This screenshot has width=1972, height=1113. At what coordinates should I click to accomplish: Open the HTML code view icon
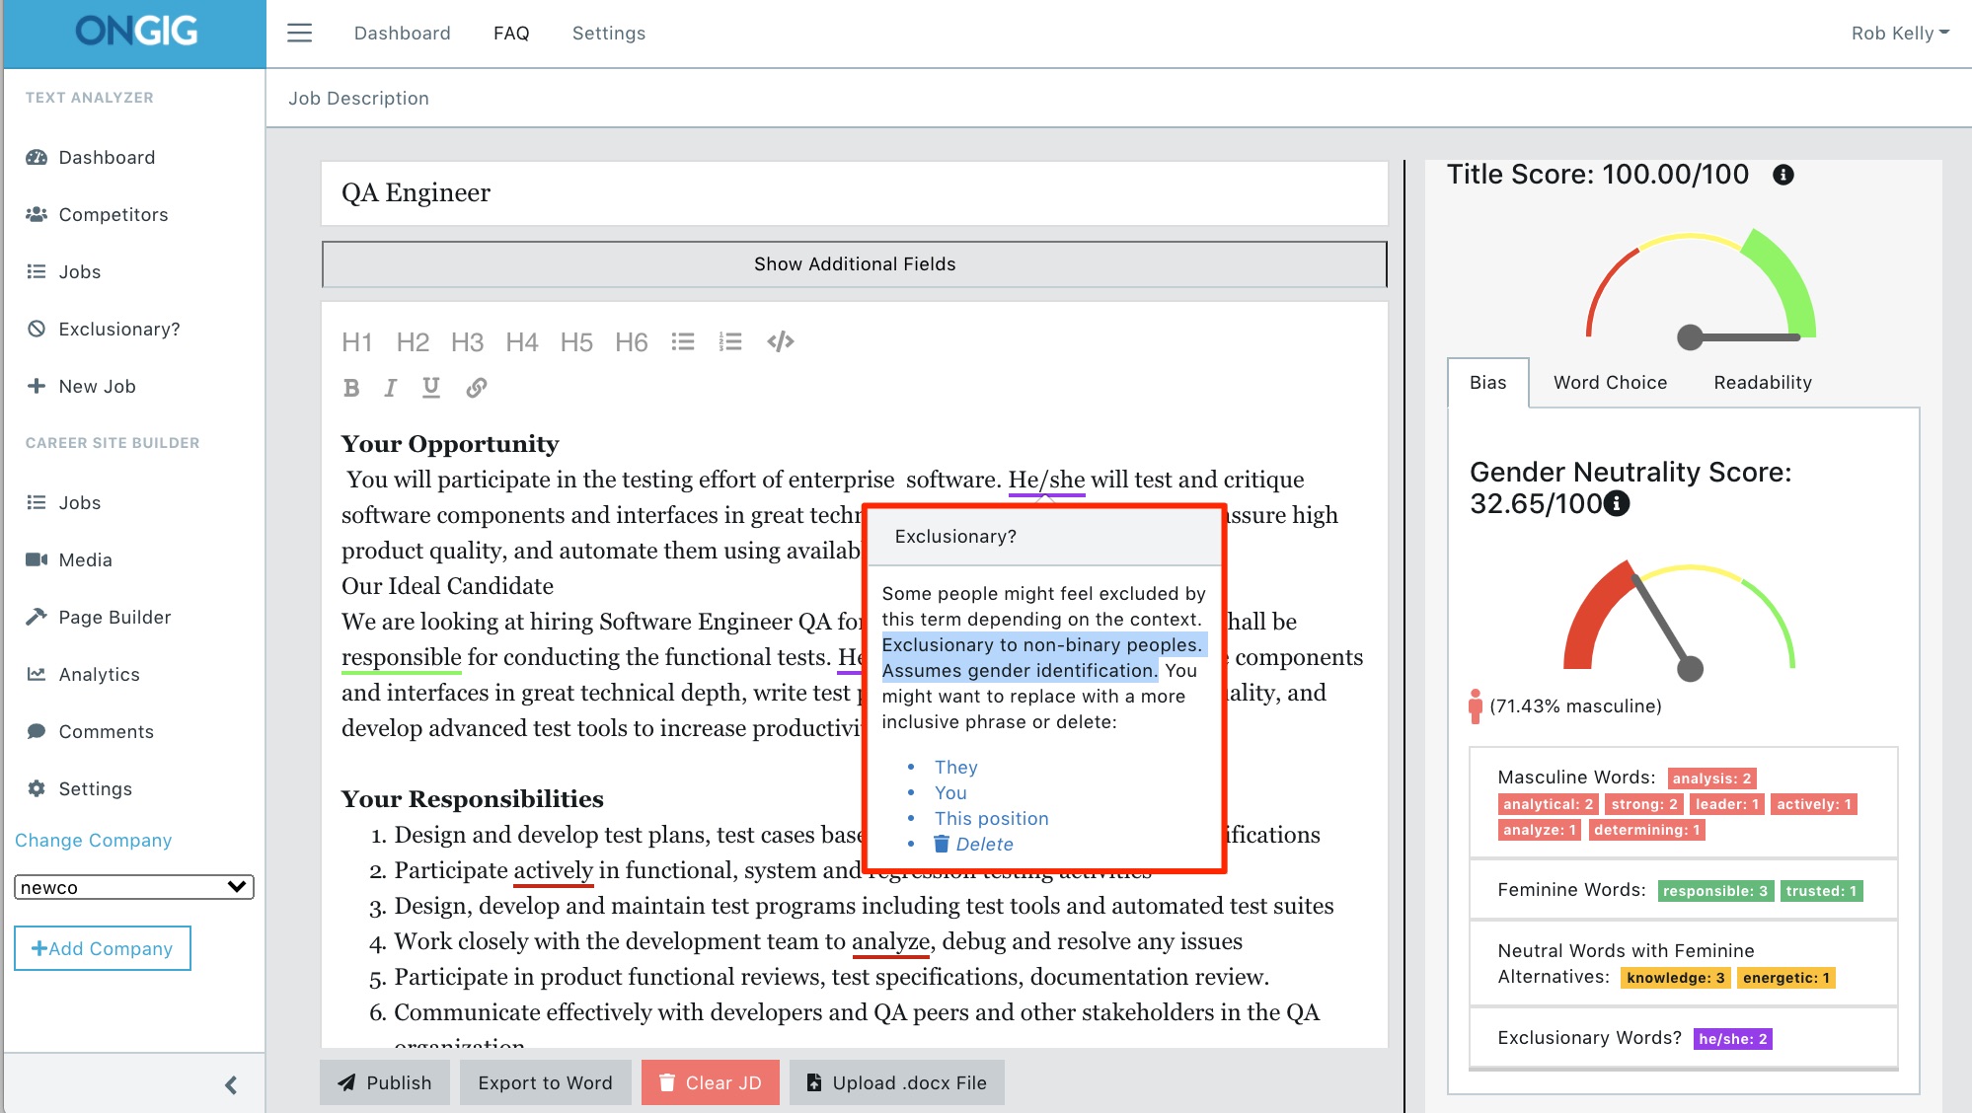pos(781,341)
